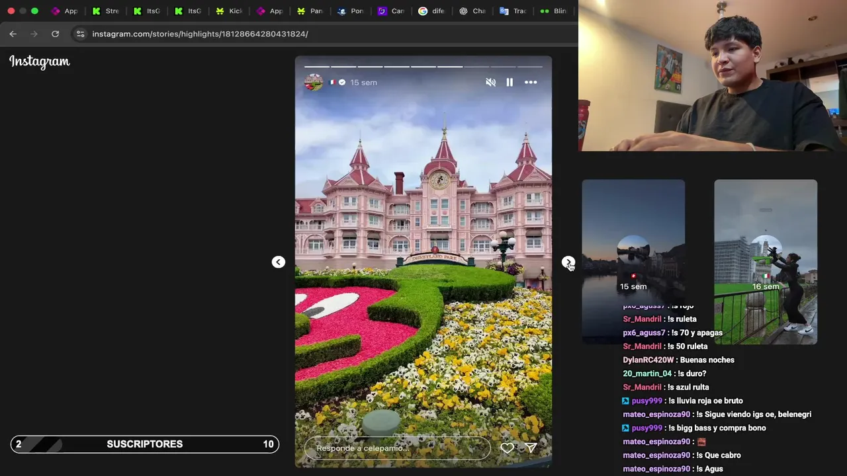Click px6_aguss7's '!s 70 y apagas' message
847x476 pixels.
point(696,333)
